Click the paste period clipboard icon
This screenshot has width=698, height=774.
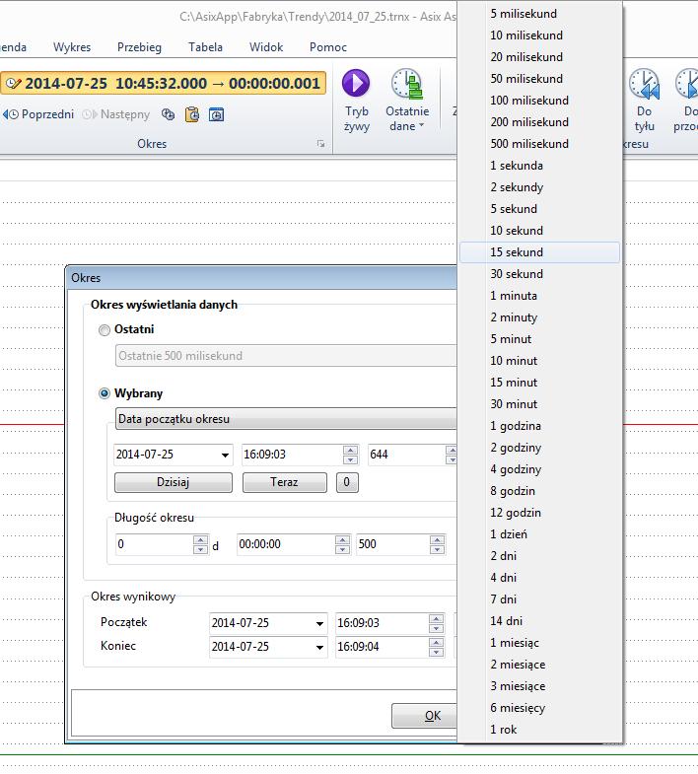(192, 114)
